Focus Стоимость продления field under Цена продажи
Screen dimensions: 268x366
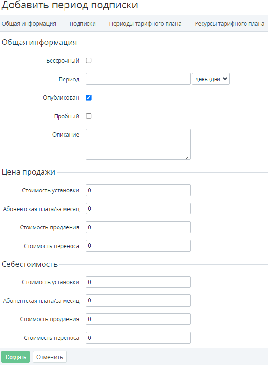(138, 227)
